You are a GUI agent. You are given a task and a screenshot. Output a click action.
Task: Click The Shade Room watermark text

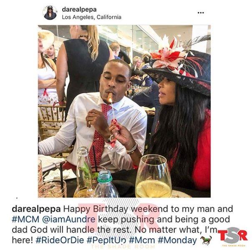[x=123, y=246]
